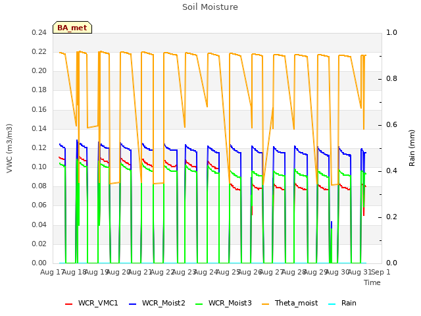Image resolution: width=421 pixels, height=316 pixels.
Task: Click the 0.2 right axis tick value
Action: 391,217
